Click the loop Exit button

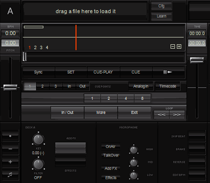(134, 112)
